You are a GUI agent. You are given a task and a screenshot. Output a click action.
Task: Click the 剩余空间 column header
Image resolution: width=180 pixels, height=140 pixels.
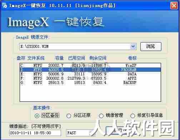coord(98,58)
